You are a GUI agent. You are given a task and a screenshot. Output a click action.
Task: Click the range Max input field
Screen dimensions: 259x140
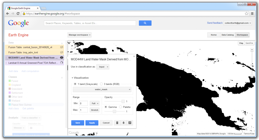[x=83, y=110]
